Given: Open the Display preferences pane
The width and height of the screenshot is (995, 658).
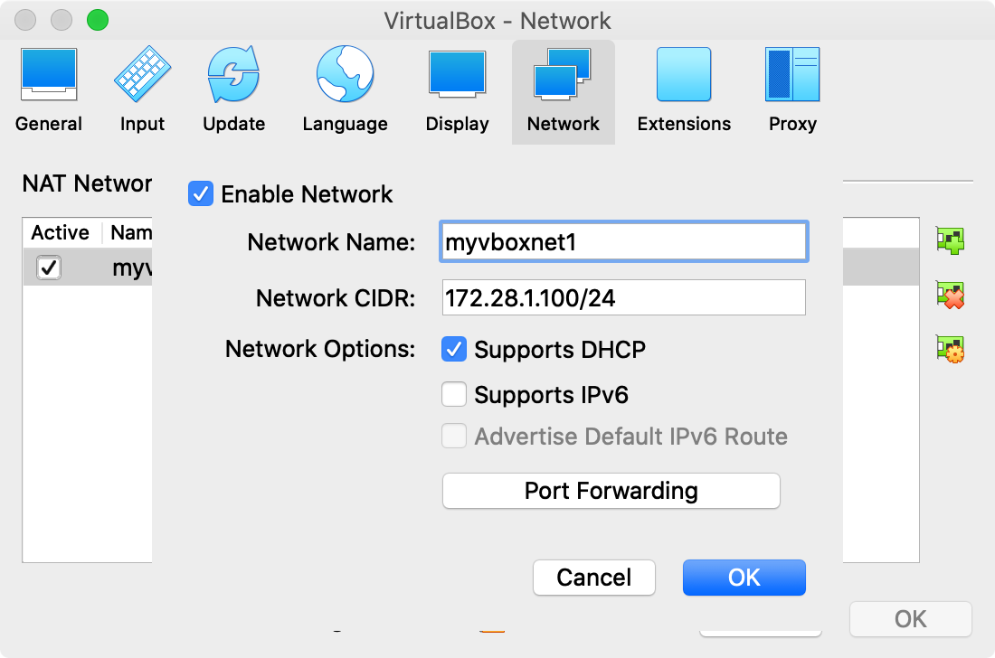Looking at the screenshot, I should point(457,90).
